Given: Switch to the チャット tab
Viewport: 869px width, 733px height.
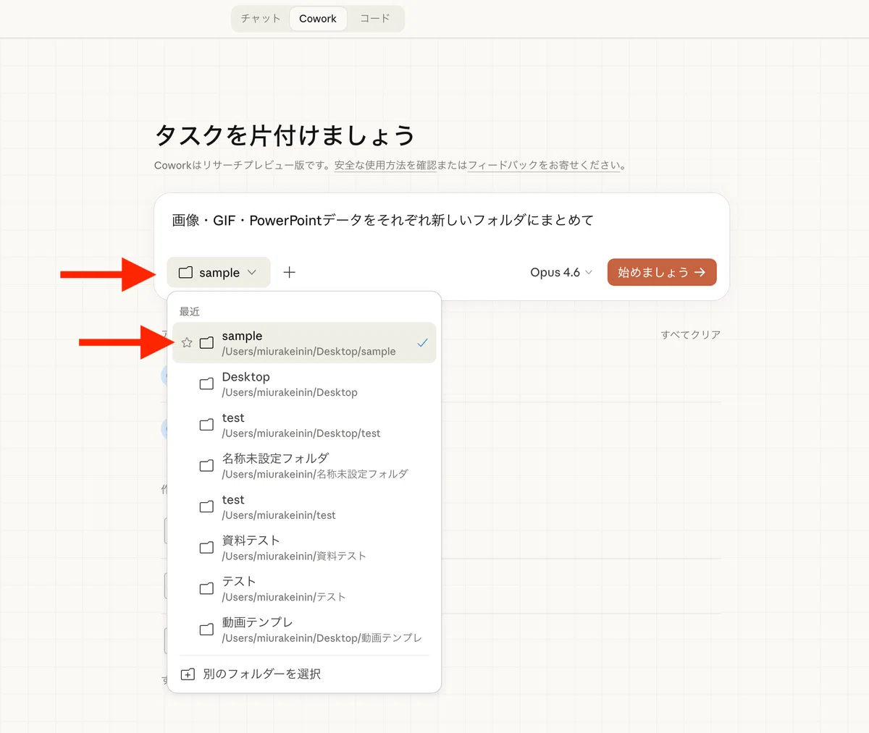Looking at the screenshot, I should [x=261, y=19].
